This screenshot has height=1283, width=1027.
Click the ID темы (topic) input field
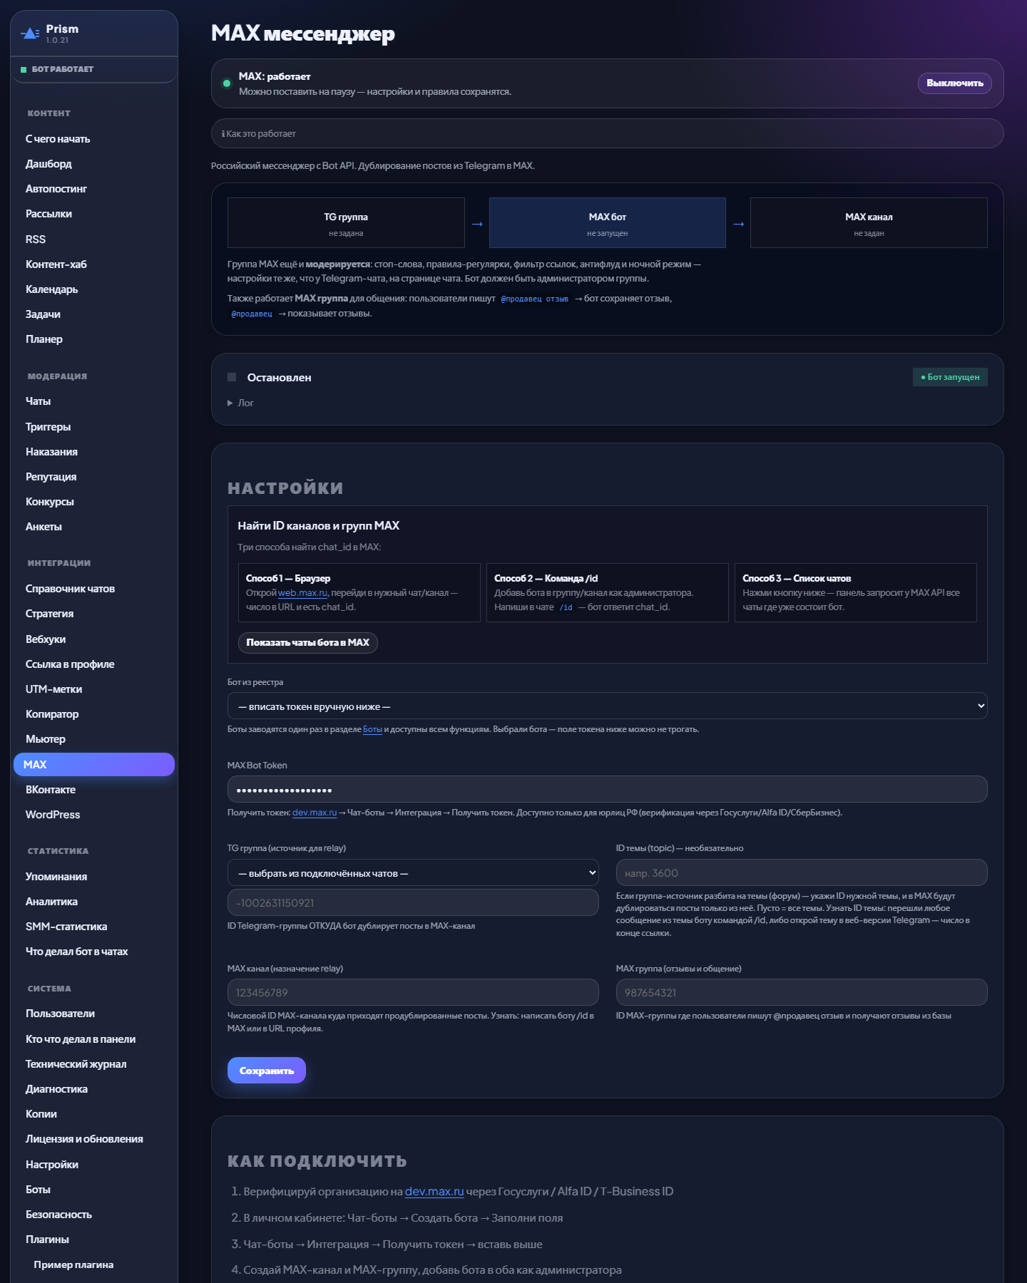(x=802, y=872)
